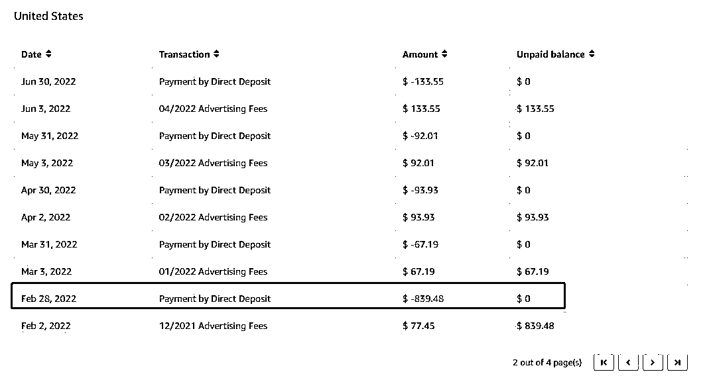Sort by Transaction column arrows
This screenshot has width=709, height=376.
(x=216, y=54)
